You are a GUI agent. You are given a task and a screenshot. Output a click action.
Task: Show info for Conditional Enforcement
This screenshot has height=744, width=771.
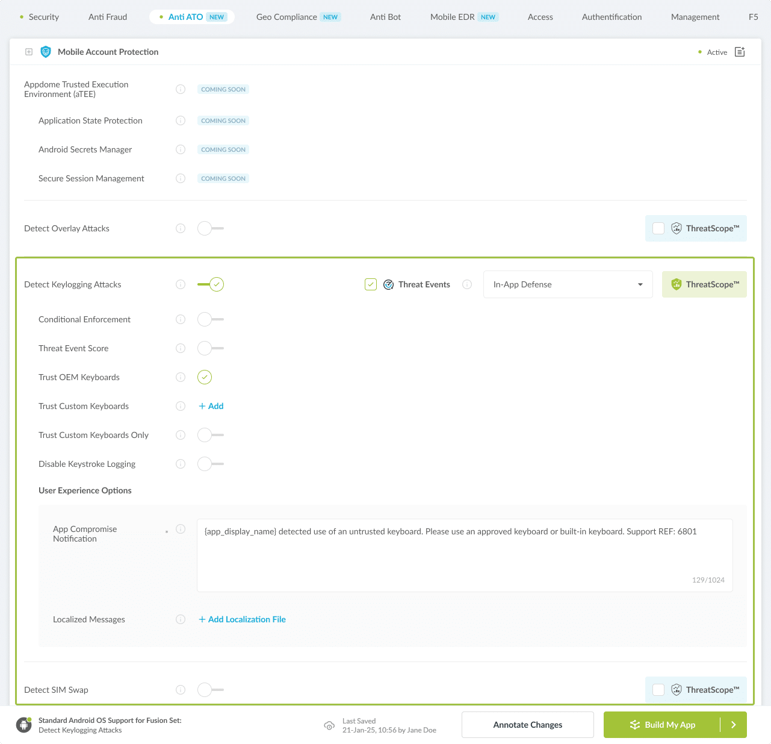coord(181,319)
